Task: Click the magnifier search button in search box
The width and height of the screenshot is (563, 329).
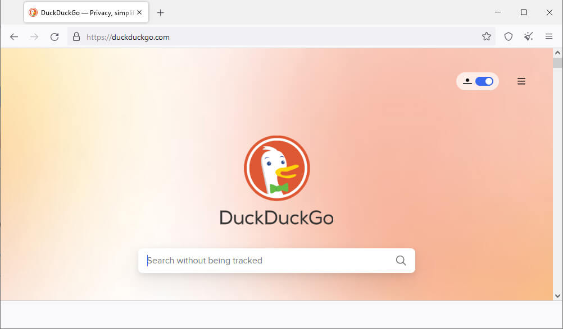Action: coord(401,260)
